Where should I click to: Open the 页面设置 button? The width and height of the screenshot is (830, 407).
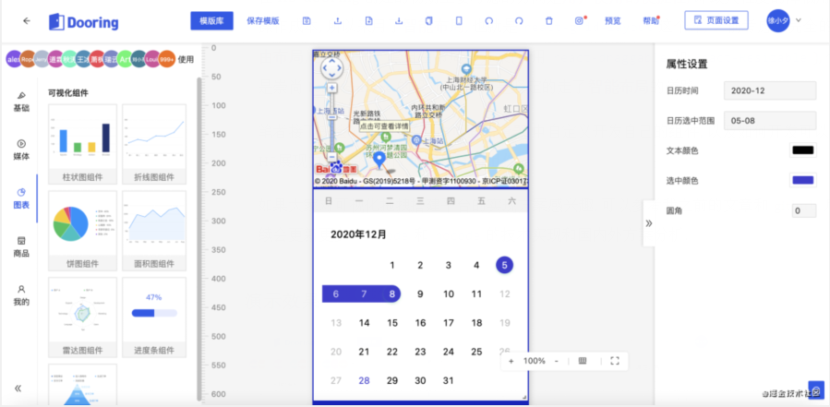[716, 20]
